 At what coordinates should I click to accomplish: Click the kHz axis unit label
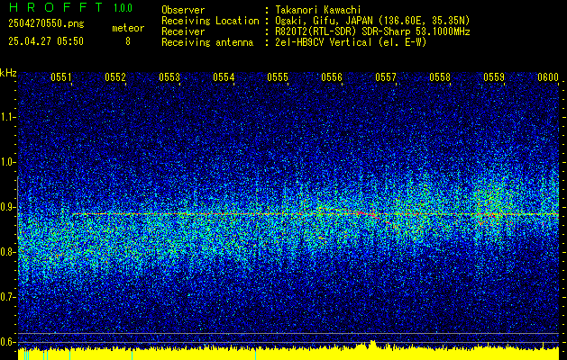(x=8, y=73)
